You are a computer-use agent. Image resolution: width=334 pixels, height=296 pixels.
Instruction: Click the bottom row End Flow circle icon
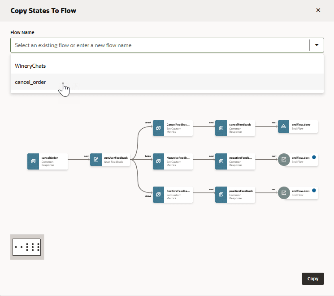284,193
